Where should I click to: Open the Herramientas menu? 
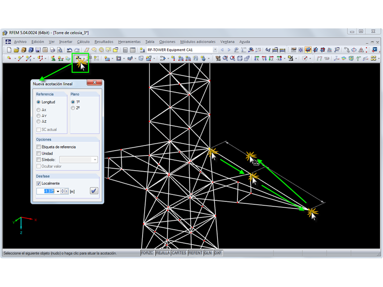pyautogui.click(x=129, y=42)
